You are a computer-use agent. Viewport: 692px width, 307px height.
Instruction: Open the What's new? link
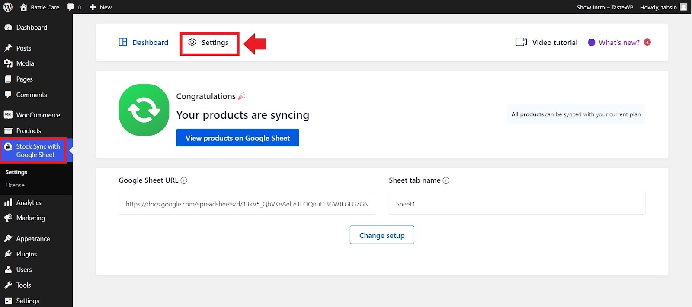tap(619, 42)
